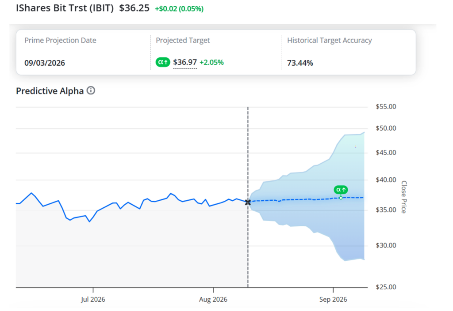Viewport: 453px width, 311px height.
Task: Click the black X marker at current price
Action: coord(248,202)
